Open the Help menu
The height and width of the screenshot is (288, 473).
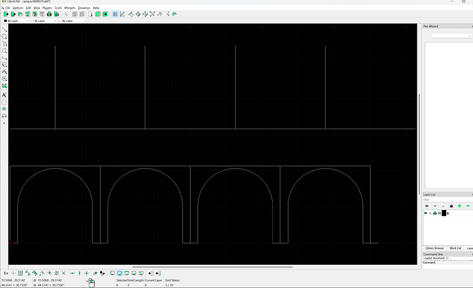click(x=96, y=8)
